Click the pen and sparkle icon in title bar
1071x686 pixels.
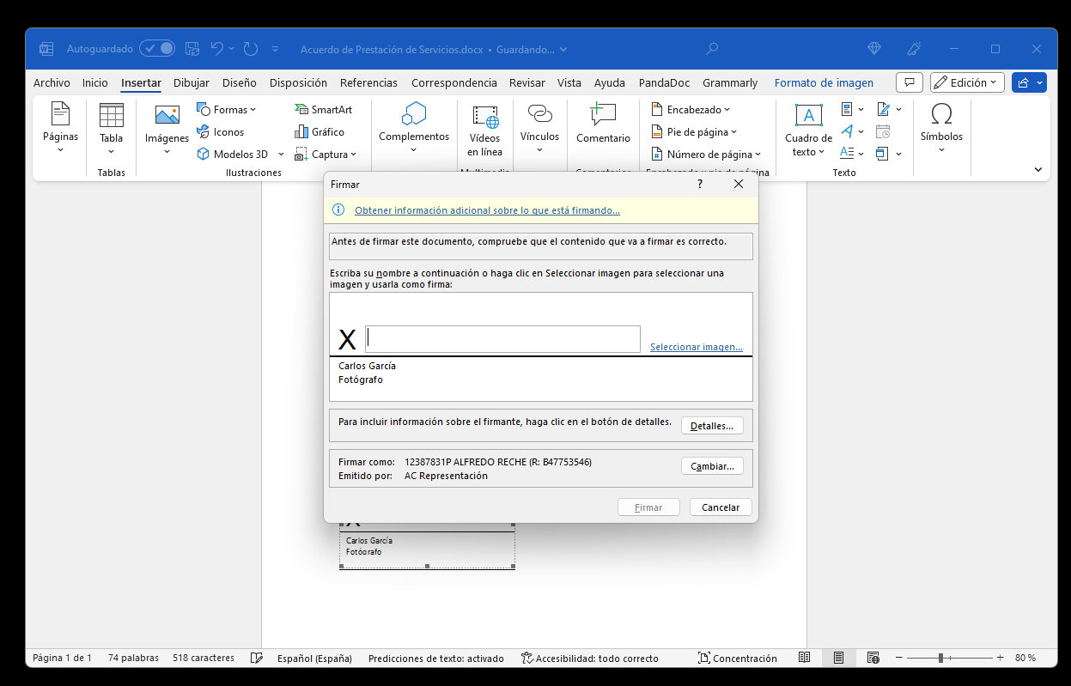[x=915, y=49]
